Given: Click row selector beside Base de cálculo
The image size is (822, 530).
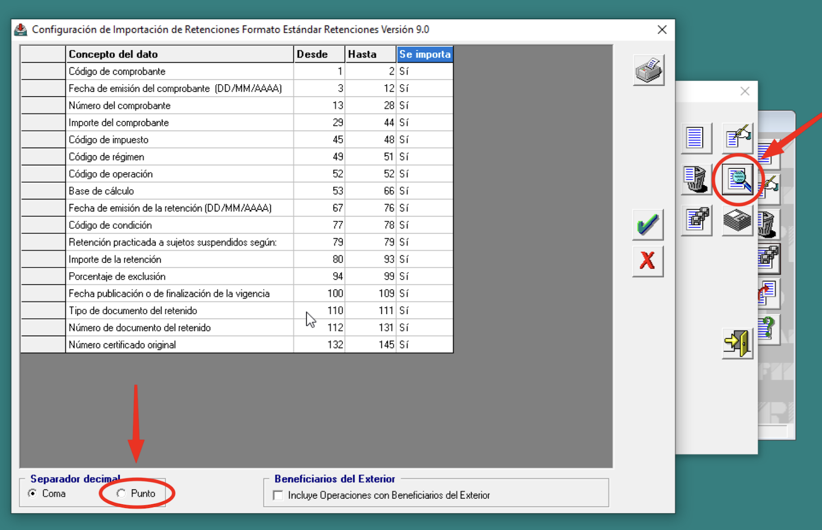Looking at the screenshot, I should pyautogui.click(x=43, y=191).
